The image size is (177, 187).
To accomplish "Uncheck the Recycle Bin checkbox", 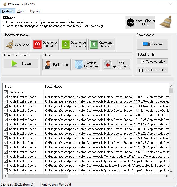I will [x=6, y=92].
